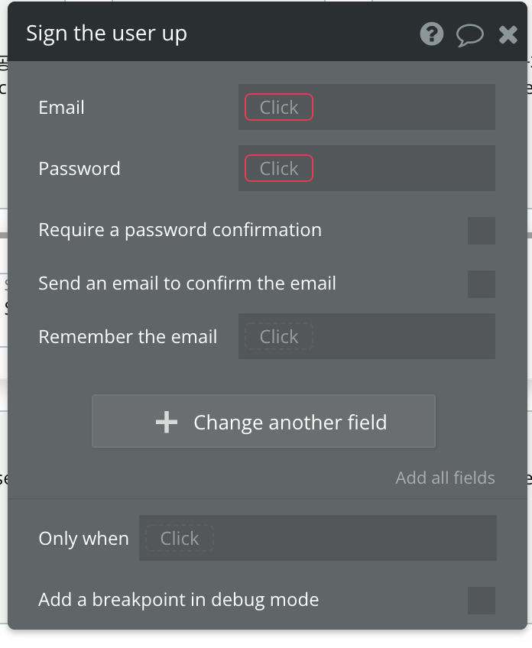Click the Require a password confirmation label text
Screen dimensions: 532x648
[x=180, y=230]
